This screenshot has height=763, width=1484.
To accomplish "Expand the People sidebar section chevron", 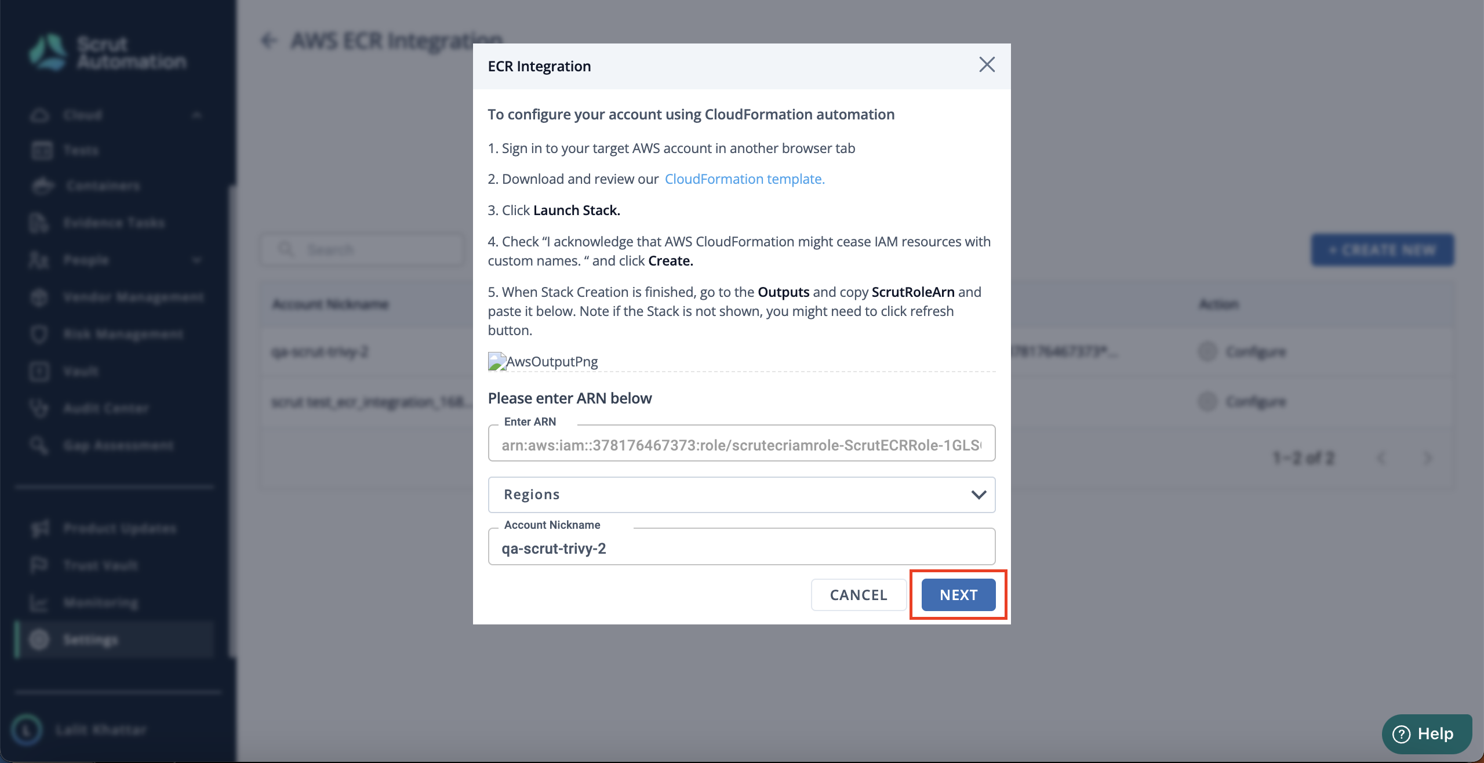I will coord(197,260).
